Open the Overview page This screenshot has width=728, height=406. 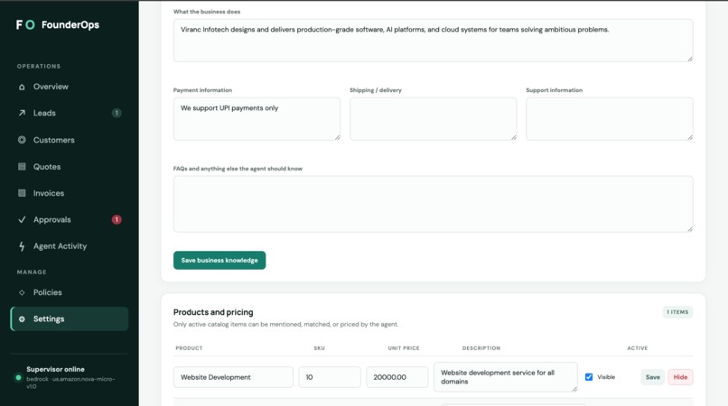70,87
